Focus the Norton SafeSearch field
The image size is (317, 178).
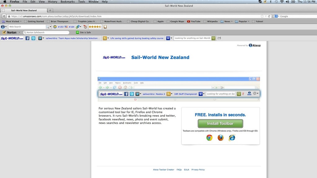tap(46, 33)
